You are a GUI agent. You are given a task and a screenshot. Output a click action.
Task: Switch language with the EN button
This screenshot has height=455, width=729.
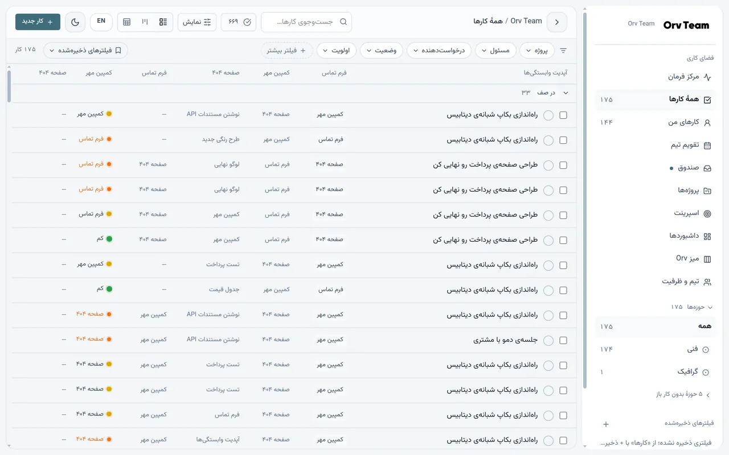click(101, 21)
